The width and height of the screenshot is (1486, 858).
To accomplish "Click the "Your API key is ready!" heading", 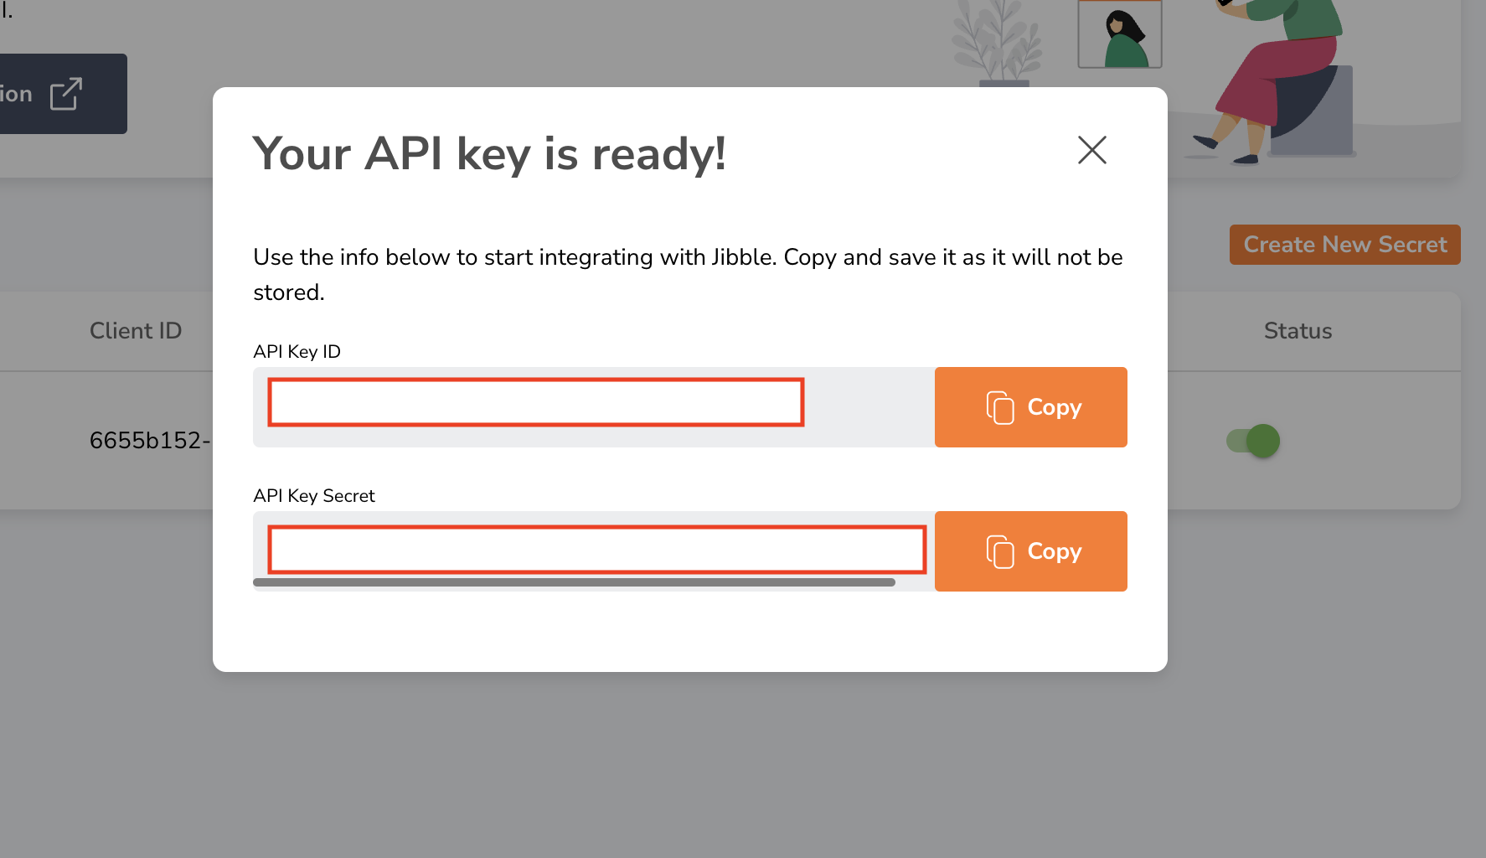I will tap(489, 154).
